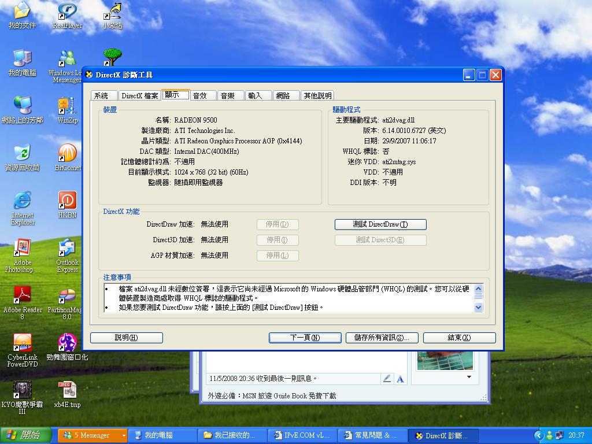Image resolution: width=592 pixels, height=444 pixels.
Task: Click the dropdown arrow below the chat picture
Action: 468,378
